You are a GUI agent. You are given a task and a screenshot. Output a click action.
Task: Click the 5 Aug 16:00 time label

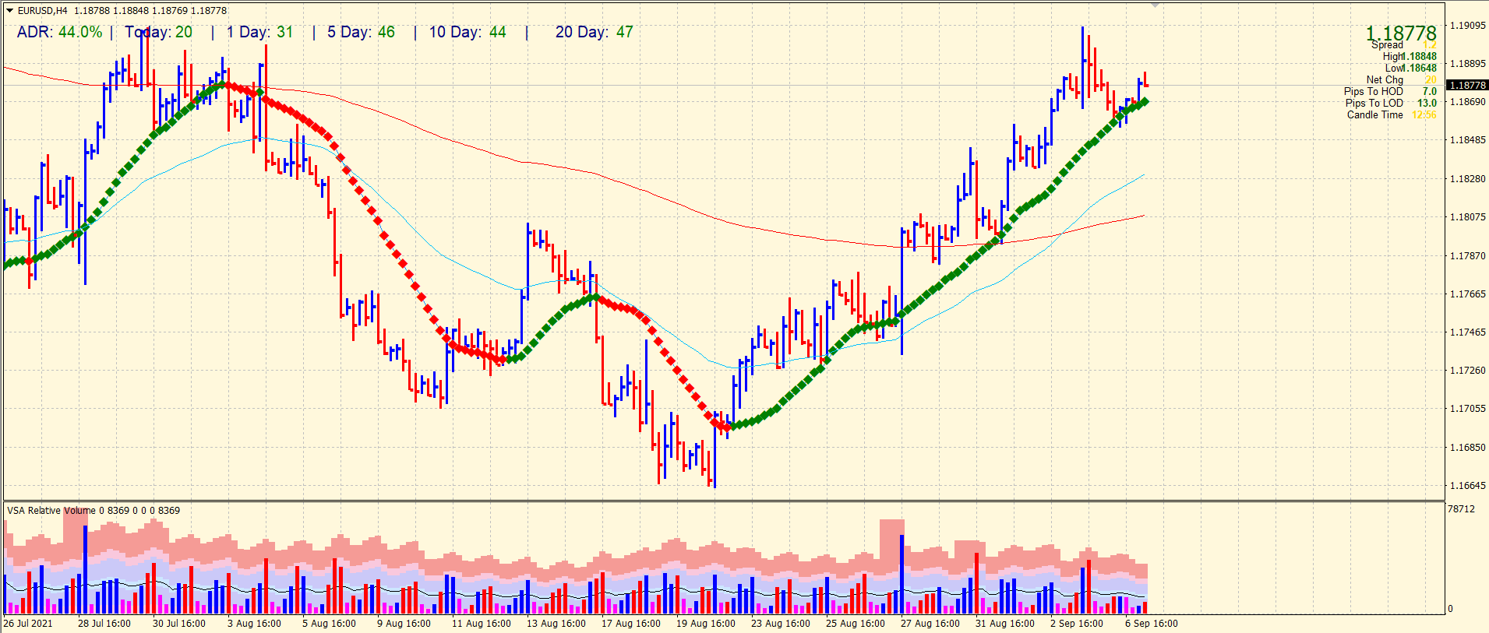pyautogui.click(x=329, y=624)
